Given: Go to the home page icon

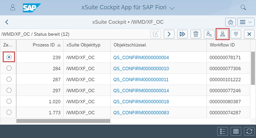Looking at the screenshot, I should 231,22.
